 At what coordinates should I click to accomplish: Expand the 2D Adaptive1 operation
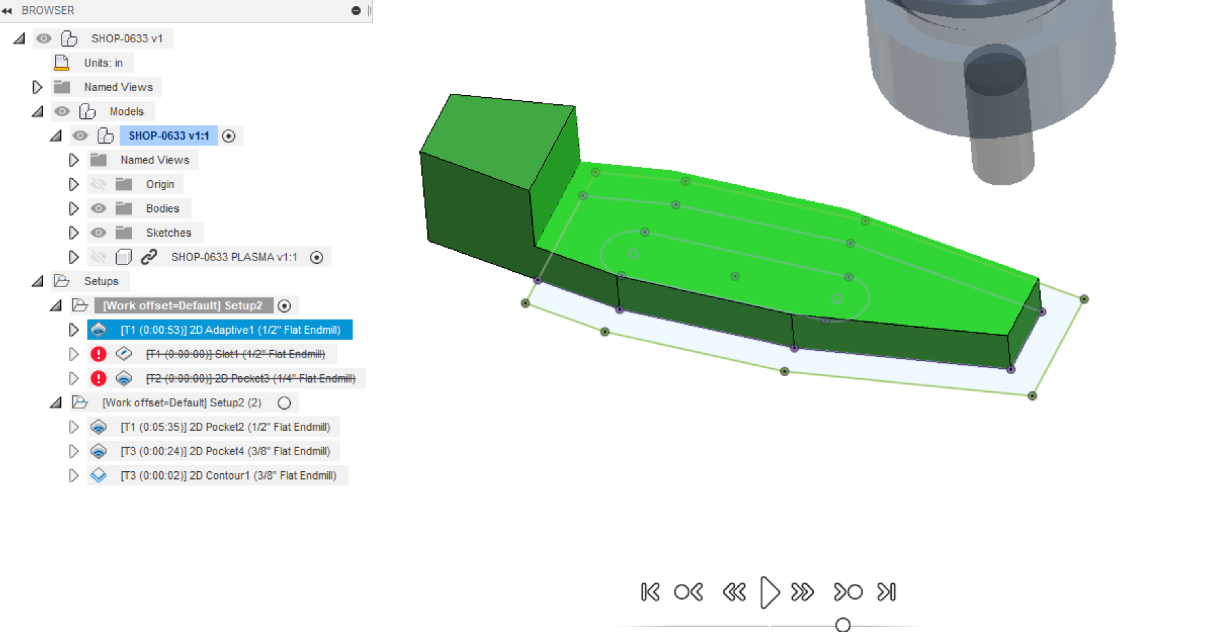coord(73,330)
